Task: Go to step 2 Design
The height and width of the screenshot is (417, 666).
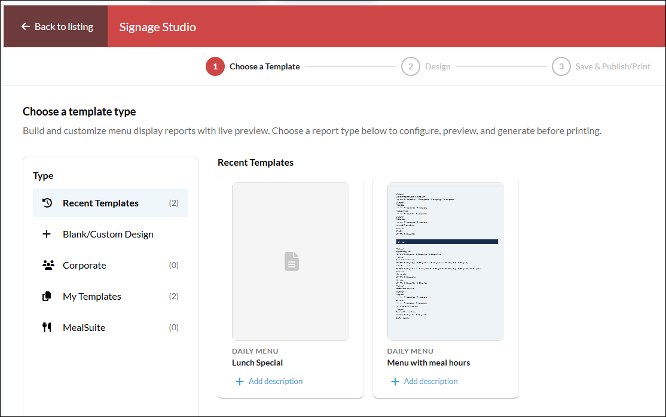Action: tap(426, 66)
